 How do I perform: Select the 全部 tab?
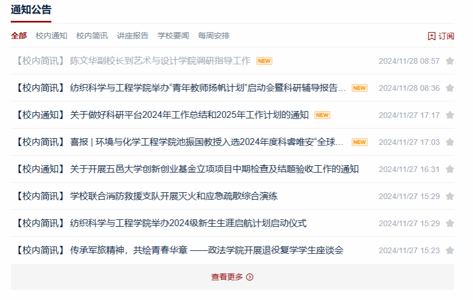tap(19, 36)
